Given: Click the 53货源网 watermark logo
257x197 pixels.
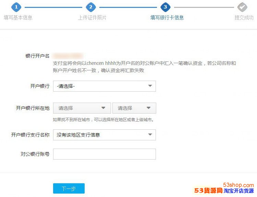Looking at the screenshot, I should 208,191.
